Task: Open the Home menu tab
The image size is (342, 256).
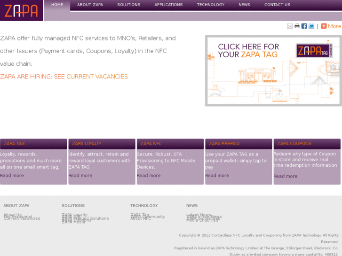Action: click(57, 5)
